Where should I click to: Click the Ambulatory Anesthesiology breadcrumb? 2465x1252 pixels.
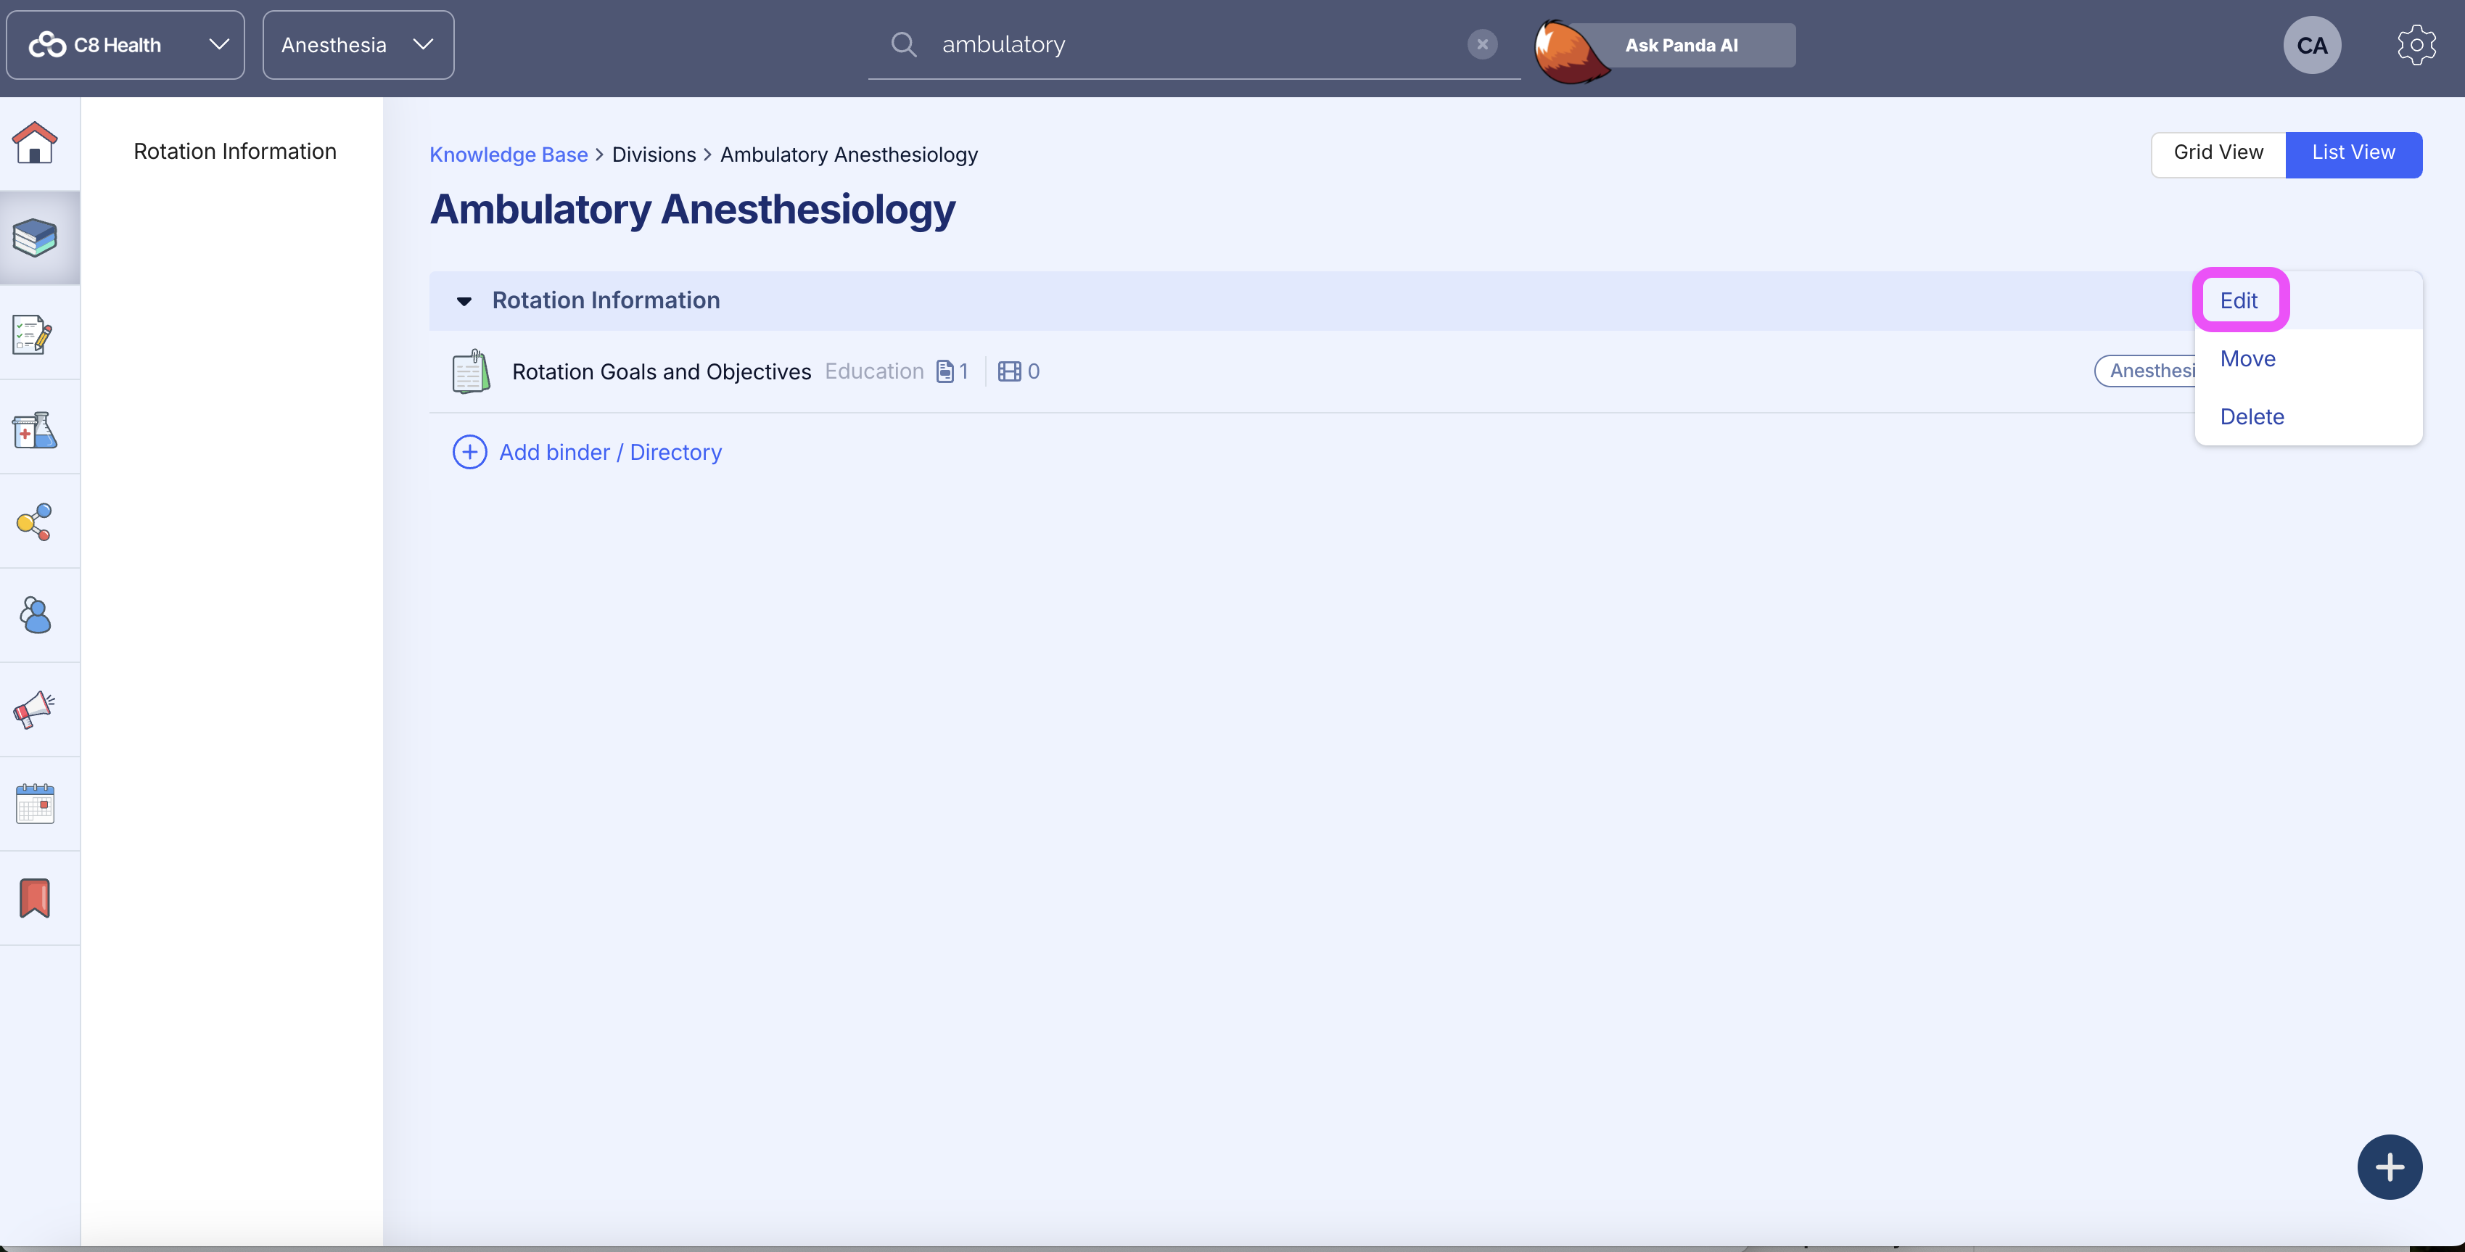pyautogui.click(x=849, y=155)
